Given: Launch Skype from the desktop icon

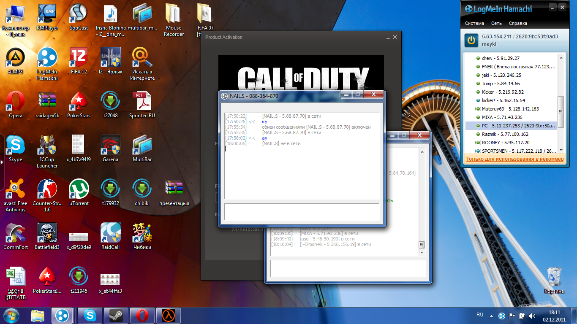Looking at the screenshot, I should [16, 148].
